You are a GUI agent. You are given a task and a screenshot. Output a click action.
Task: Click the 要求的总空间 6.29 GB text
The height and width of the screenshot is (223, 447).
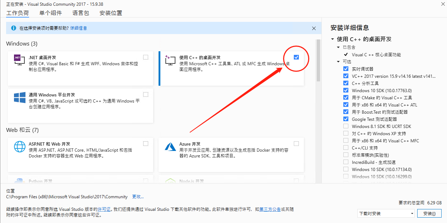click(420, 203)
